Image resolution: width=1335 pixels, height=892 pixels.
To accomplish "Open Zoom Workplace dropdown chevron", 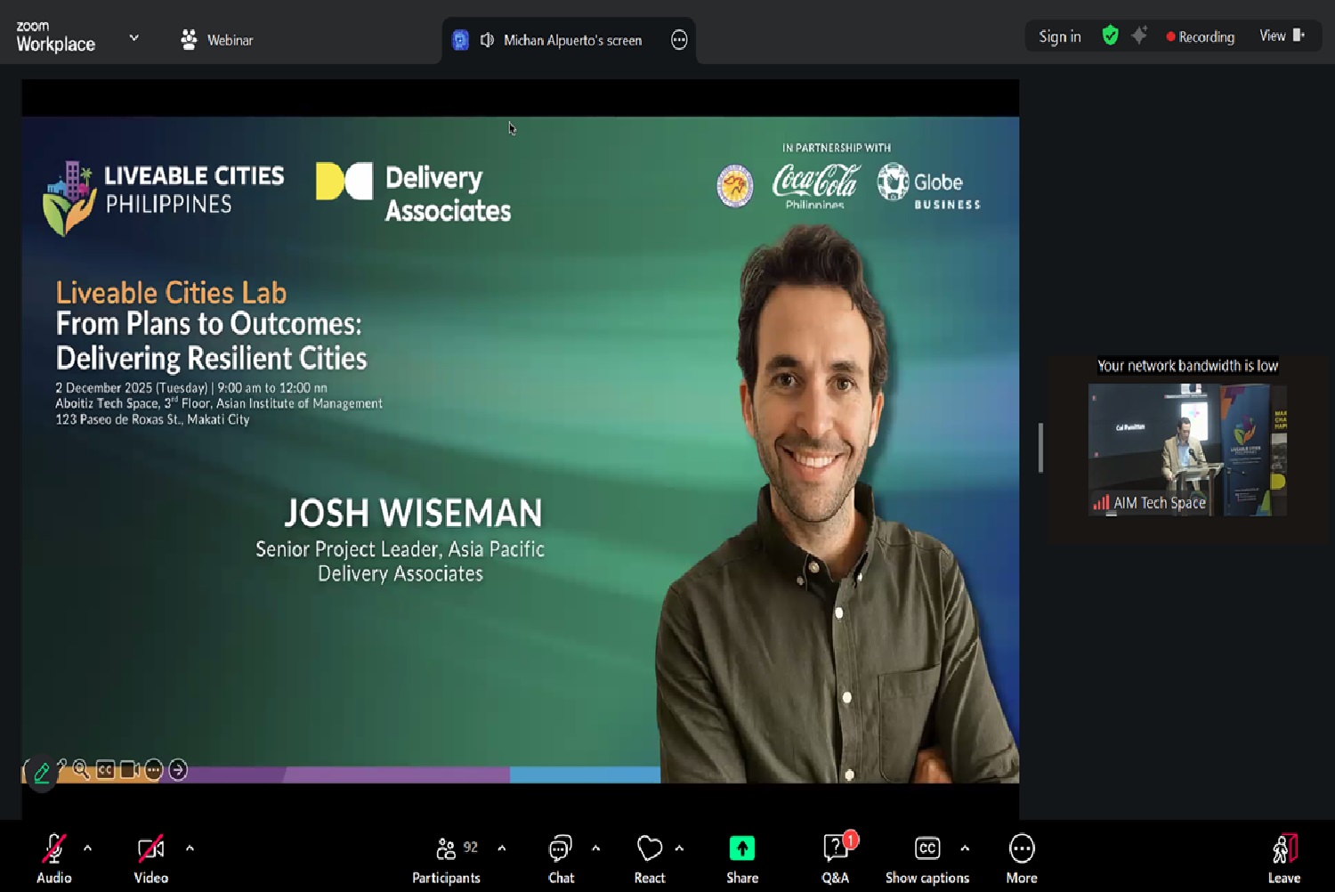I will tap(134, 38).
